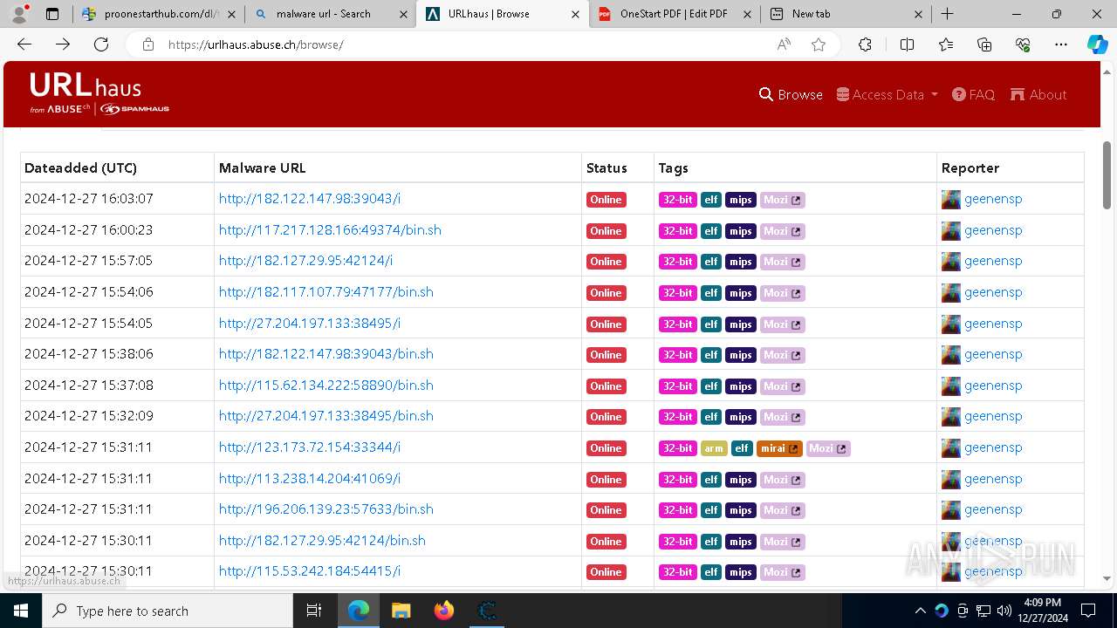This screenshot has width=1117, height=628.
Task: Open the volume icon in system tray
Action: (1004, 611)
